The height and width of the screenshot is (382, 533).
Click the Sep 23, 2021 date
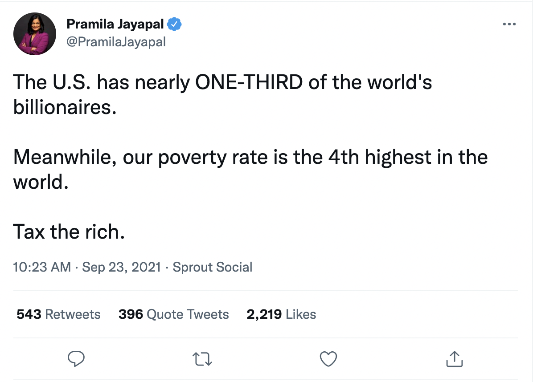121,267
